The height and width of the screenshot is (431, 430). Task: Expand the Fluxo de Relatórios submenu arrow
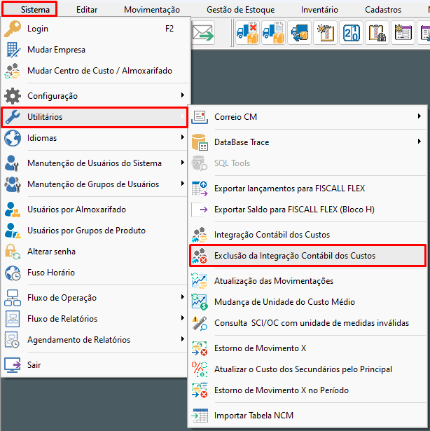pos(183,317)
